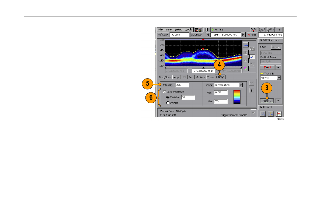Click the Min 0% field
Image resolution: width=330 pixels, height=214 pixels.
[x=221, y=101]
